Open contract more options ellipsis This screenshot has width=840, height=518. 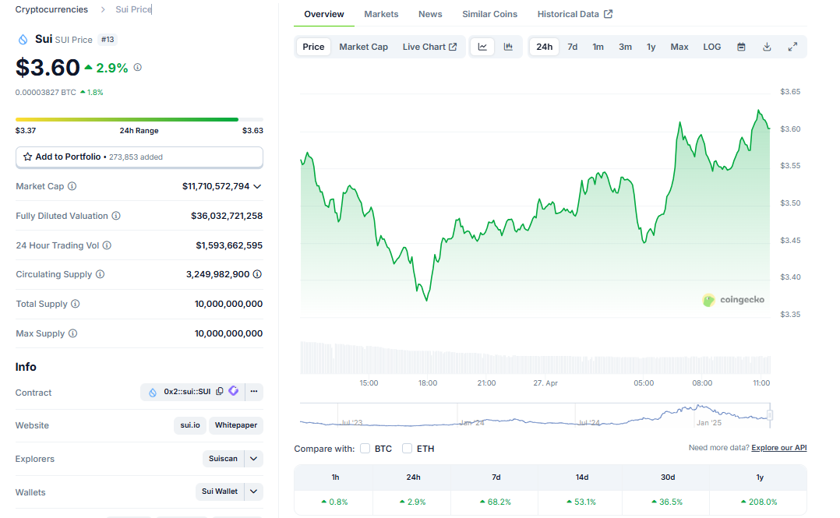254,392
